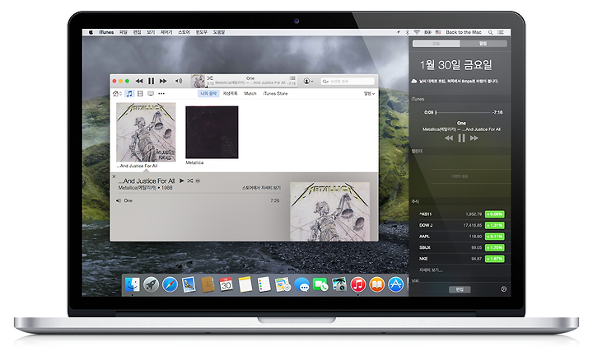Click the iTunes library search field
The height and width of the screenshot is (347, 593).
[x=348, y=82]
